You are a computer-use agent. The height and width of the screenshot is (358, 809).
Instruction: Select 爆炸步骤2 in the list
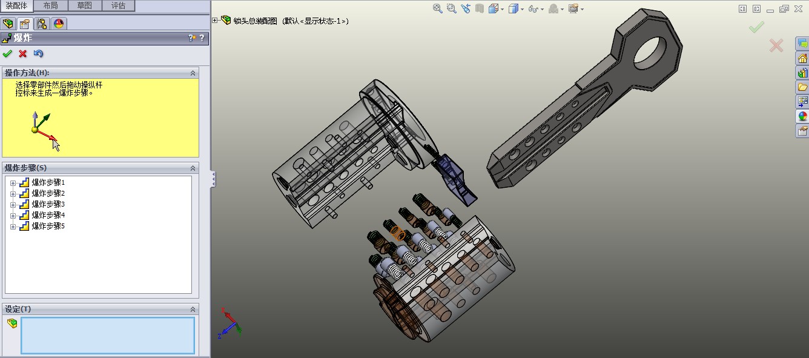pos(48,194)
